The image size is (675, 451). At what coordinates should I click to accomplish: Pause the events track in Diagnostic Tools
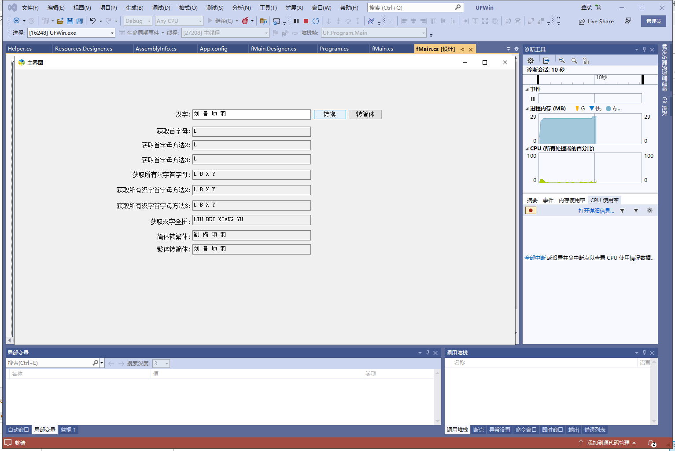(x=533, y=99)
